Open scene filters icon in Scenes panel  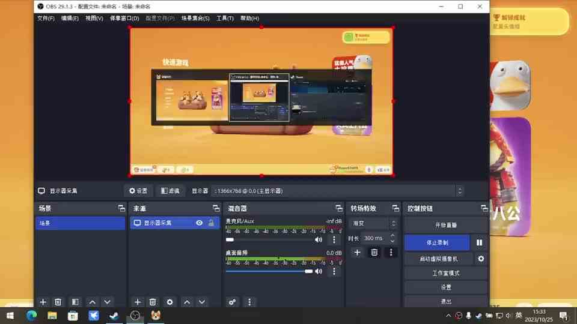[75, 302]
